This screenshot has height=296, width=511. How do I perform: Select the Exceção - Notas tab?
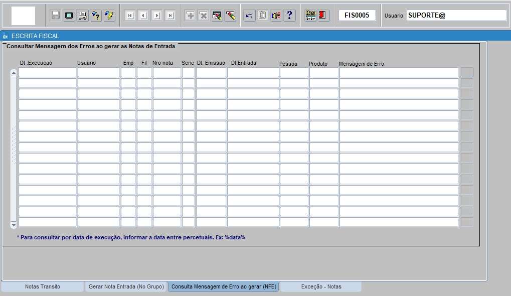[321, 286]
